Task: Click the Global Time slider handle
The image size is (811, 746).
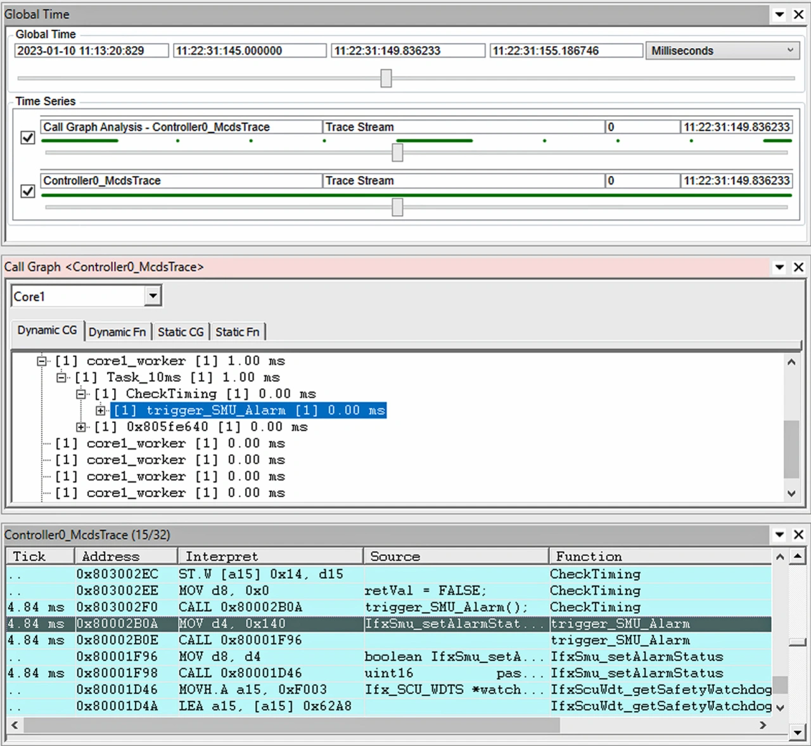Action: (386, 79)
